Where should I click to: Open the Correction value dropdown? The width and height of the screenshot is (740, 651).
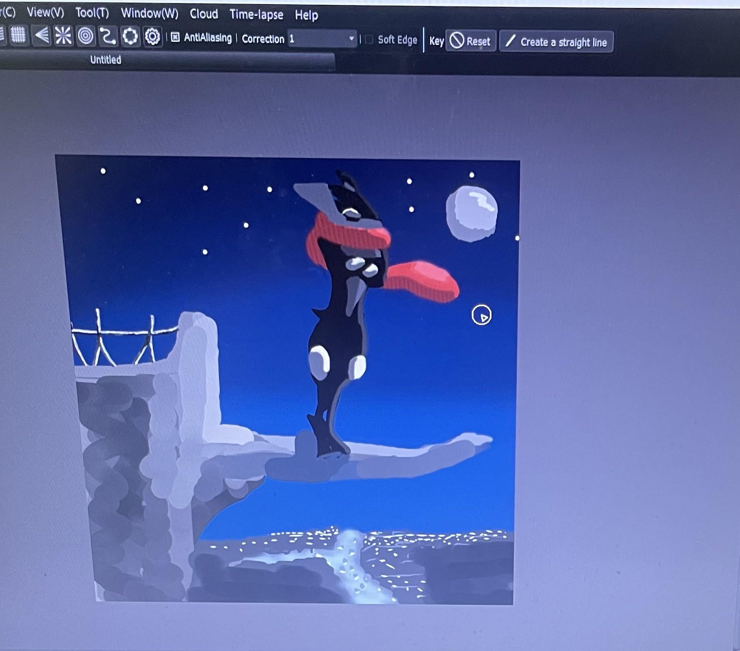pos(351,39)
